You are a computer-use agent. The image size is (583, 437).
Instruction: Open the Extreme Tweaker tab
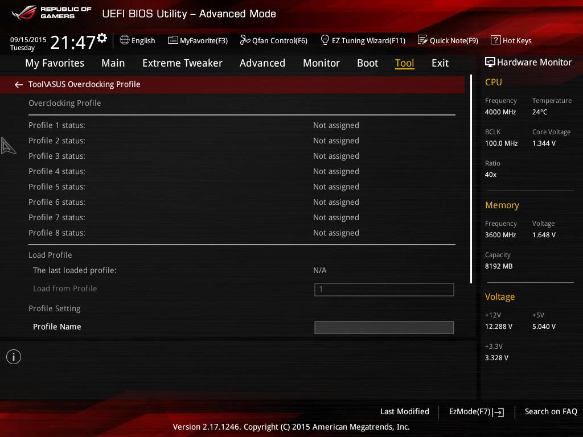pos(182,63)
